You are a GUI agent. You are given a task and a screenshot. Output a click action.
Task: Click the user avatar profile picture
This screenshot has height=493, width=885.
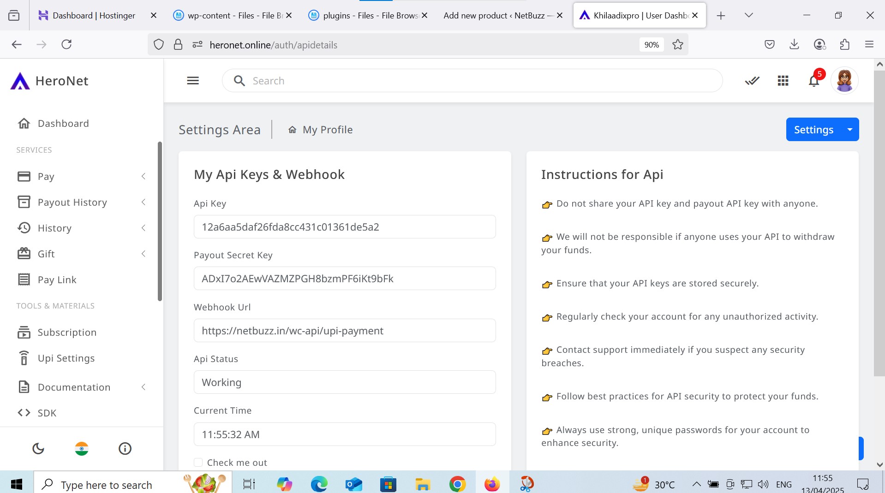(x=844, y=81)
